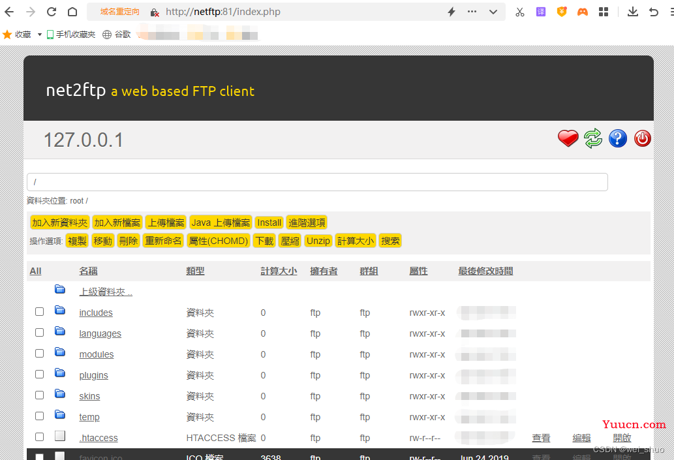Click the file icon beside .htaccess
674x460 pixels.
tap(60, 436)
